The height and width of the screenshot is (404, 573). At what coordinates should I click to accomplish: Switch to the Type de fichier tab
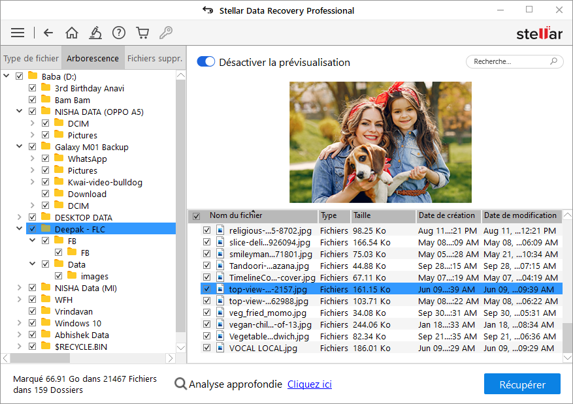tap(31, 58)
